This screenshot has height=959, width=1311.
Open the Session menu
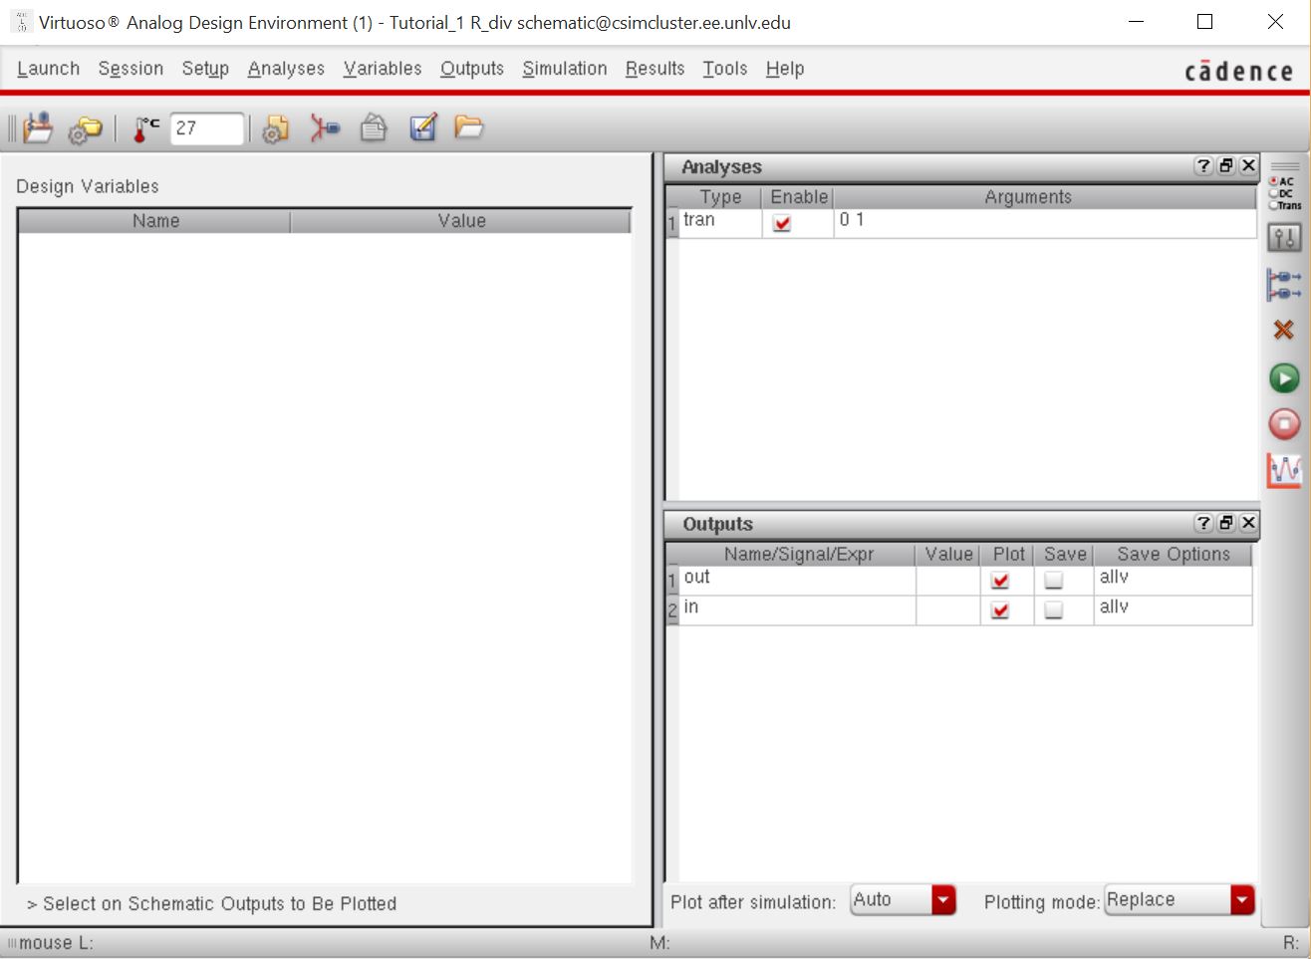[x=131, y=69]
